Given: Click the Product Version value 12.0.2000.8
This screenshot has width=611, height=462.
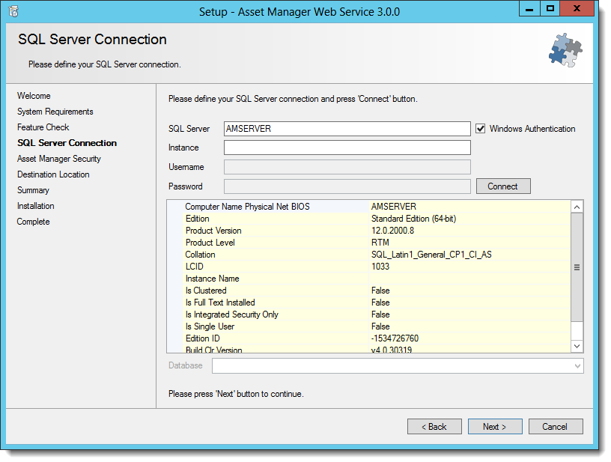Looking at the screenshot, I should (393, 231).
